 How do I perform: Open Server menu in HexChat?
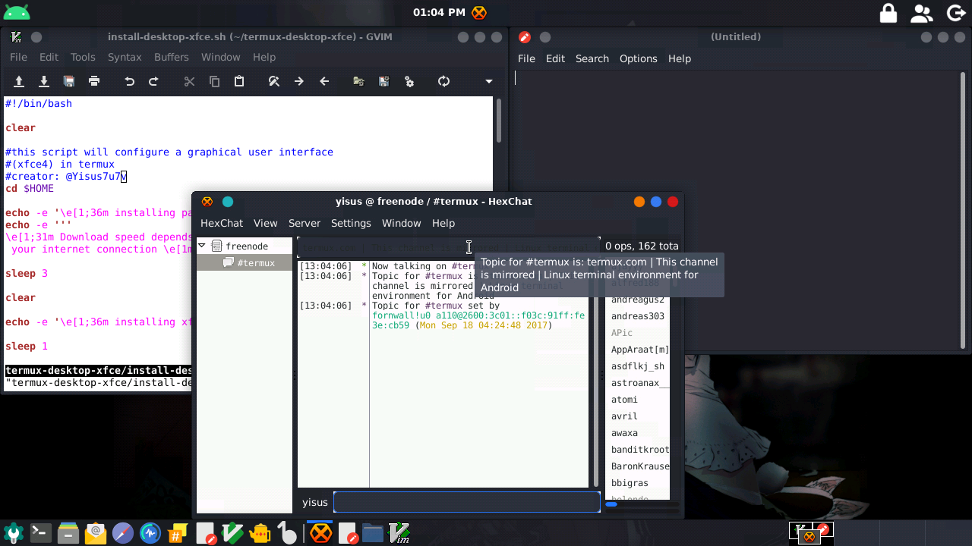305,223
